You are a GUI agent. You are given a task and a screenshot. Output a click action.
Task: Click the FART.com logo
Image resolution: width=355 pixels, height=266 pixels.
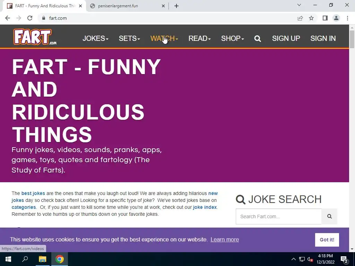[x=35, y=37]
